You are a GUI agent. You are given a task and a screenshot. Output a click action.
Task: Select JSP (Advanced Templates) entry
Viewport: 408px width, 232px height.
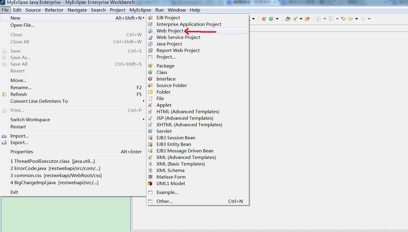click(x=198, y=118)
